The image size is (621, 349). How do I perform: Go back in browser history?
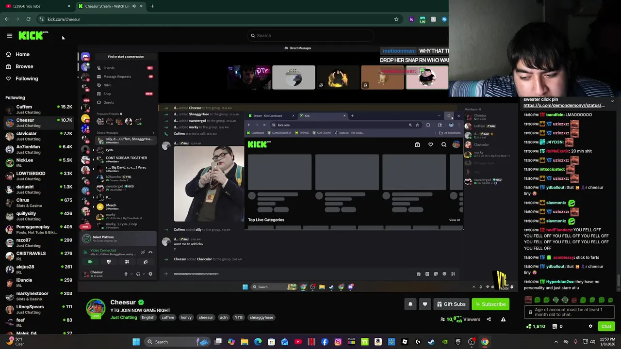(7, 19)
